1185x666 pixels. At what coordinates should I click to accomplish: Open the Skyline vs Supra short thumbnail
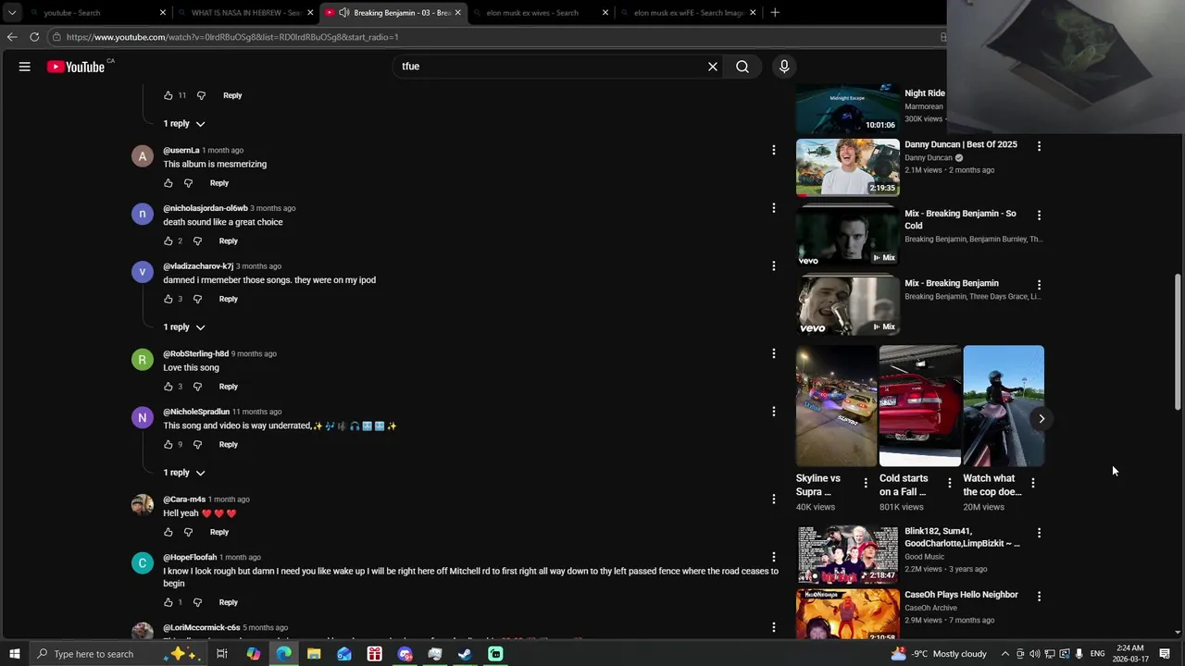(x=836, y=406)
